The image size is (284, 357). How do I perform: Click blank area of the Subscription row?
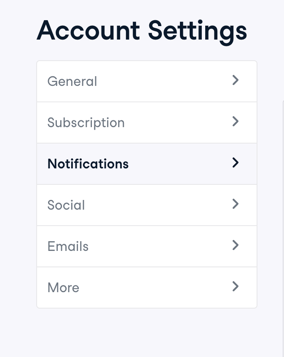coord(177,123)
